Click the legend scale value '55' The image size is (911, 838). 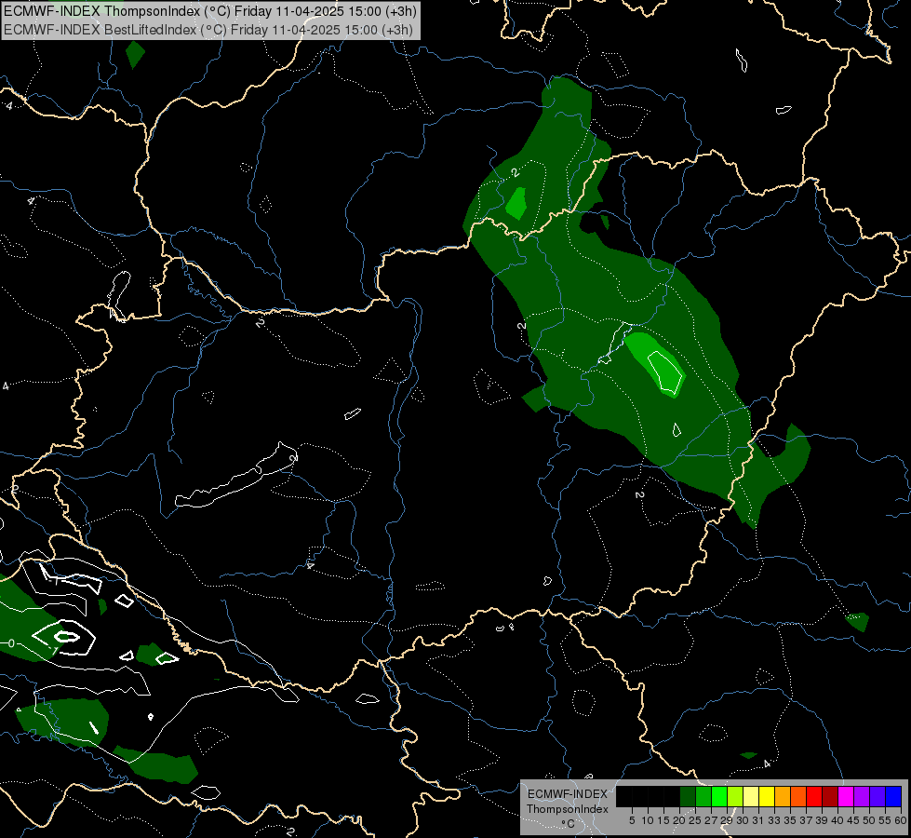click(884, 820)
